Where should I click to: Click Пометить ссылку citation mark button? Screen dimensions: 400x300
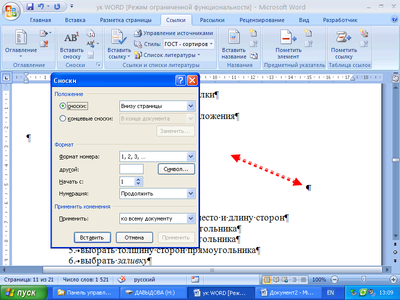tap(343, 44)
